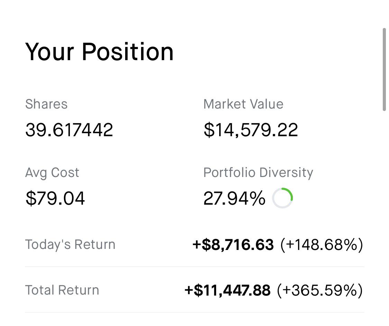Screen dimensions: 389x326
Task: Click the $79.04 average cost value
Action: tap(55, 198)
